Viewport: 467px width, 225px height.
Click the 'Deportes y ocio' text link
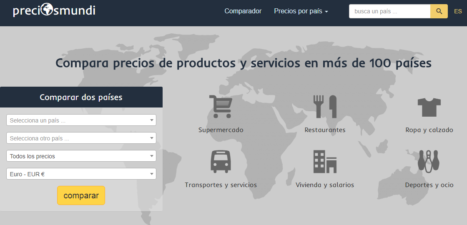[x=429, y=185]
